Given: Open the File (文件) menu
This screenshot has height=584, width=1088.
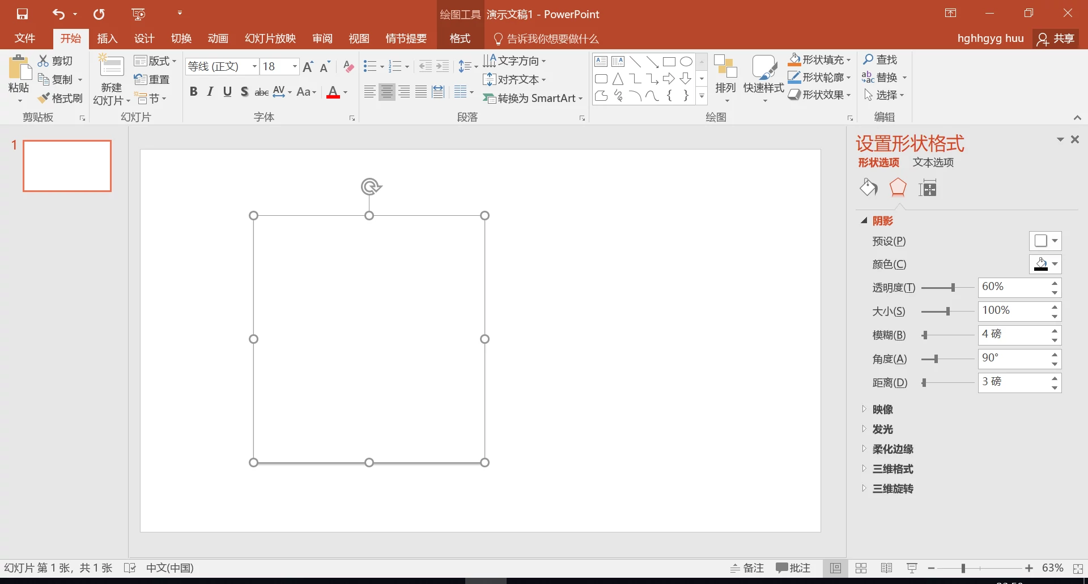Looking at the screenshot, I should tap(25, 39).
